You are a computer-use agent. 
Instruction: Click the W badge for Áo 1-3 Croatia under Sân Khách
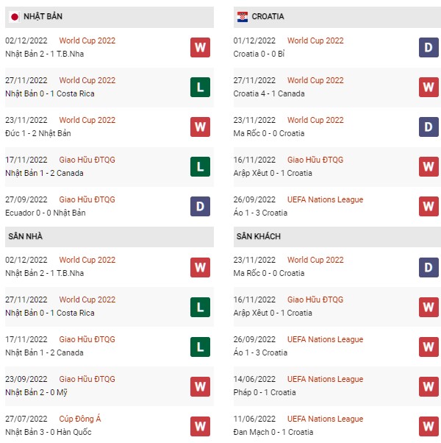[429, 347]
